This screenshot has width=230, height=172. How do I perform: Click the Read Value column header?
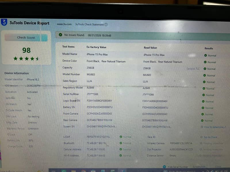coord(150,48)
